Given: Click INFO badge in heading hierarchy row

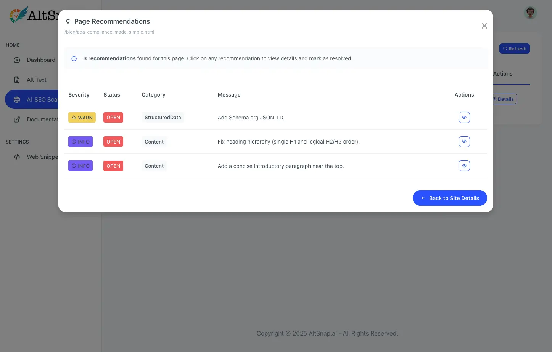Looking at the screenshot, I should (80, 142).
